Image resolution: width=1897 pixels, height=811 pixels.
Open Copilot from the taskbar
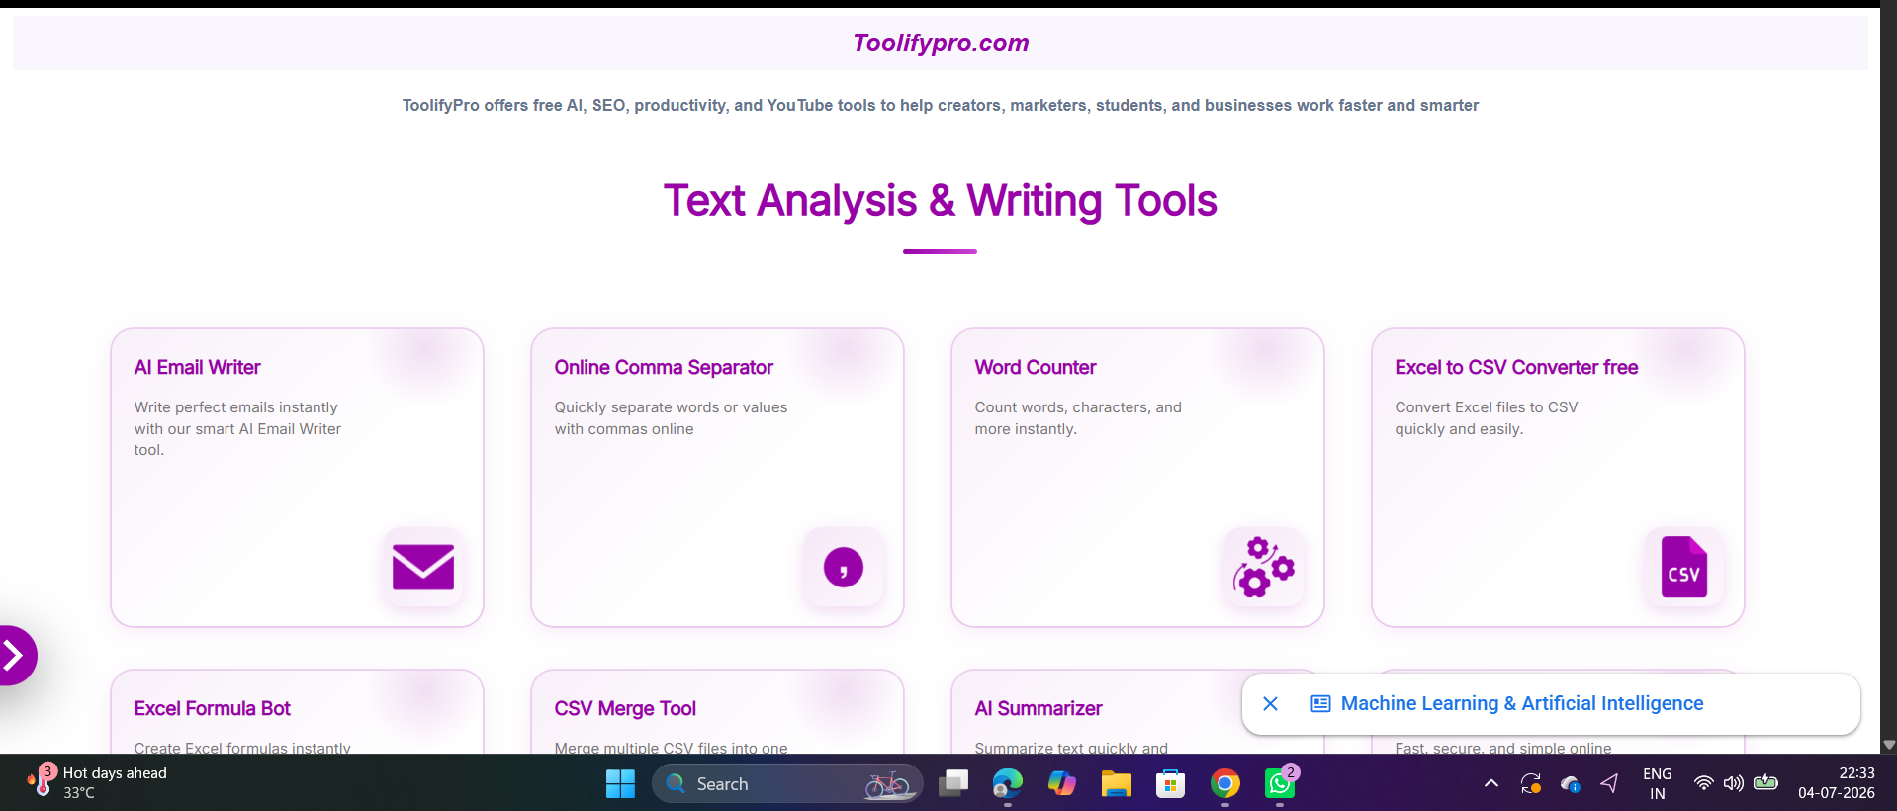1062,784
